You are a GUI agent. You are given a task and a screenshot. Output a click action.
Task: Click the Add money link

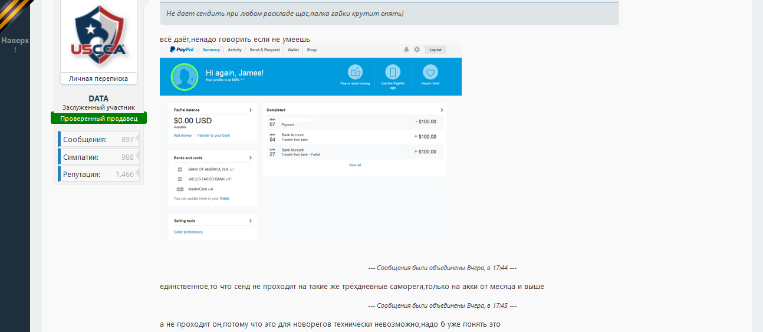click(x=183, y=136)
